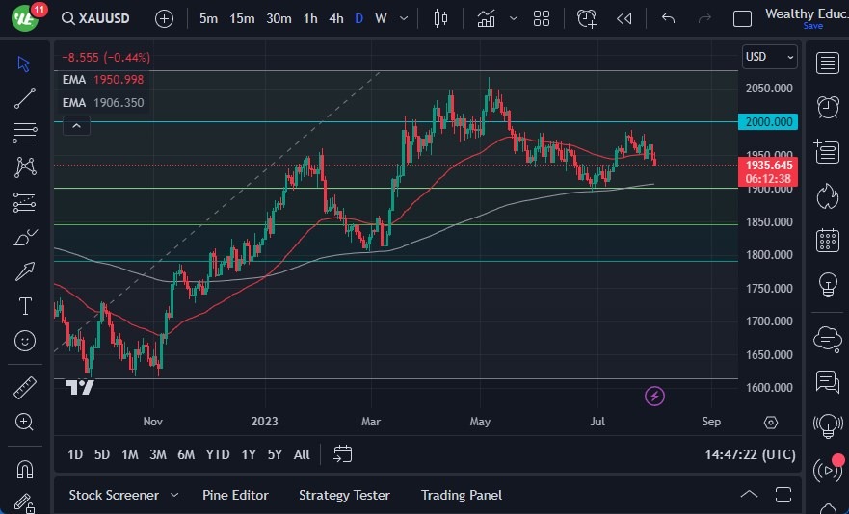This screenshot has width=849, height=514.
Task: Open the bar replay rewind button
Action: (x=624, y=18)
